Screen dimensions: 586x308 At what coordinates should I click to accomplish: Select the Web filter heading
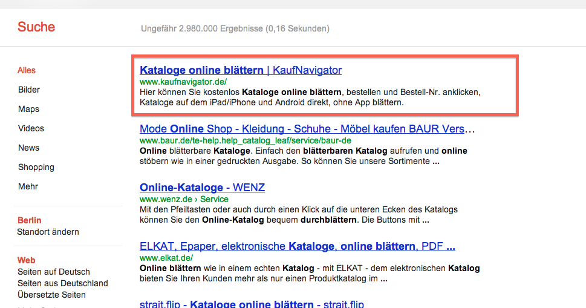pyautogui.click(x=26, y=260)
